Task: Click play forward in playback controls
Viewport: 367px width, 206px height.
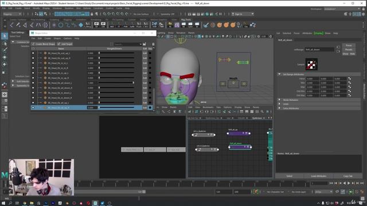Action: pyautogui.click(x=349, y=183)
